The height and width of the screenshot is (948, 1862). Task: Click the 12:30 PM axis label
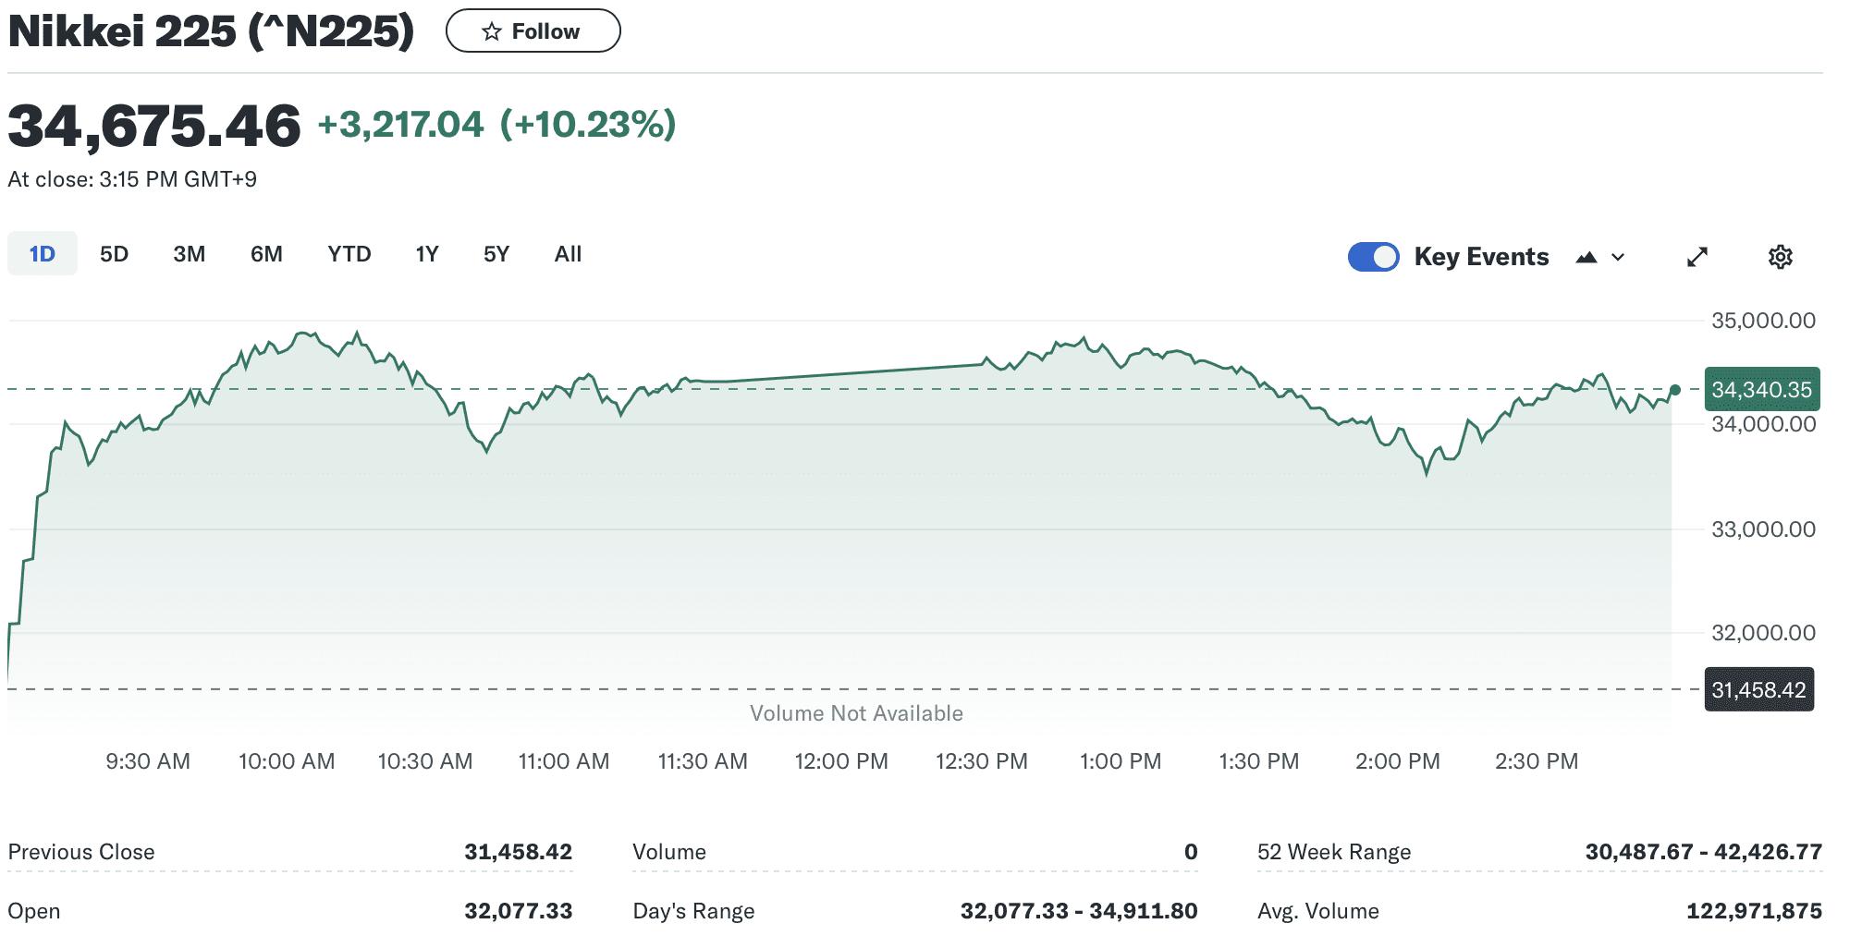click(982, 761)
